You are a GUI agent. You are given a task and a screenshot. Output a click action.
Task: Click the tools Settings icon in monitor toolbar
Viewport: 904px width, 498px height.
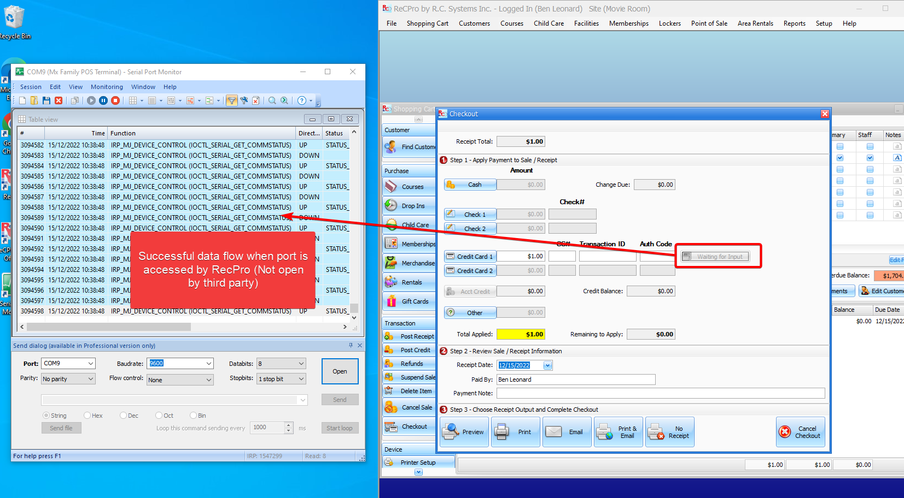click(x=244, y=100)
